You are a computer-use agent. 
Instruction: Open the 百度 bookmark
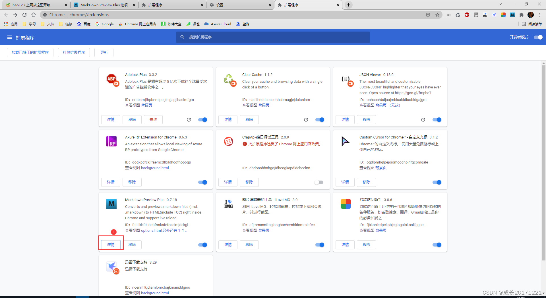point(84,24)
